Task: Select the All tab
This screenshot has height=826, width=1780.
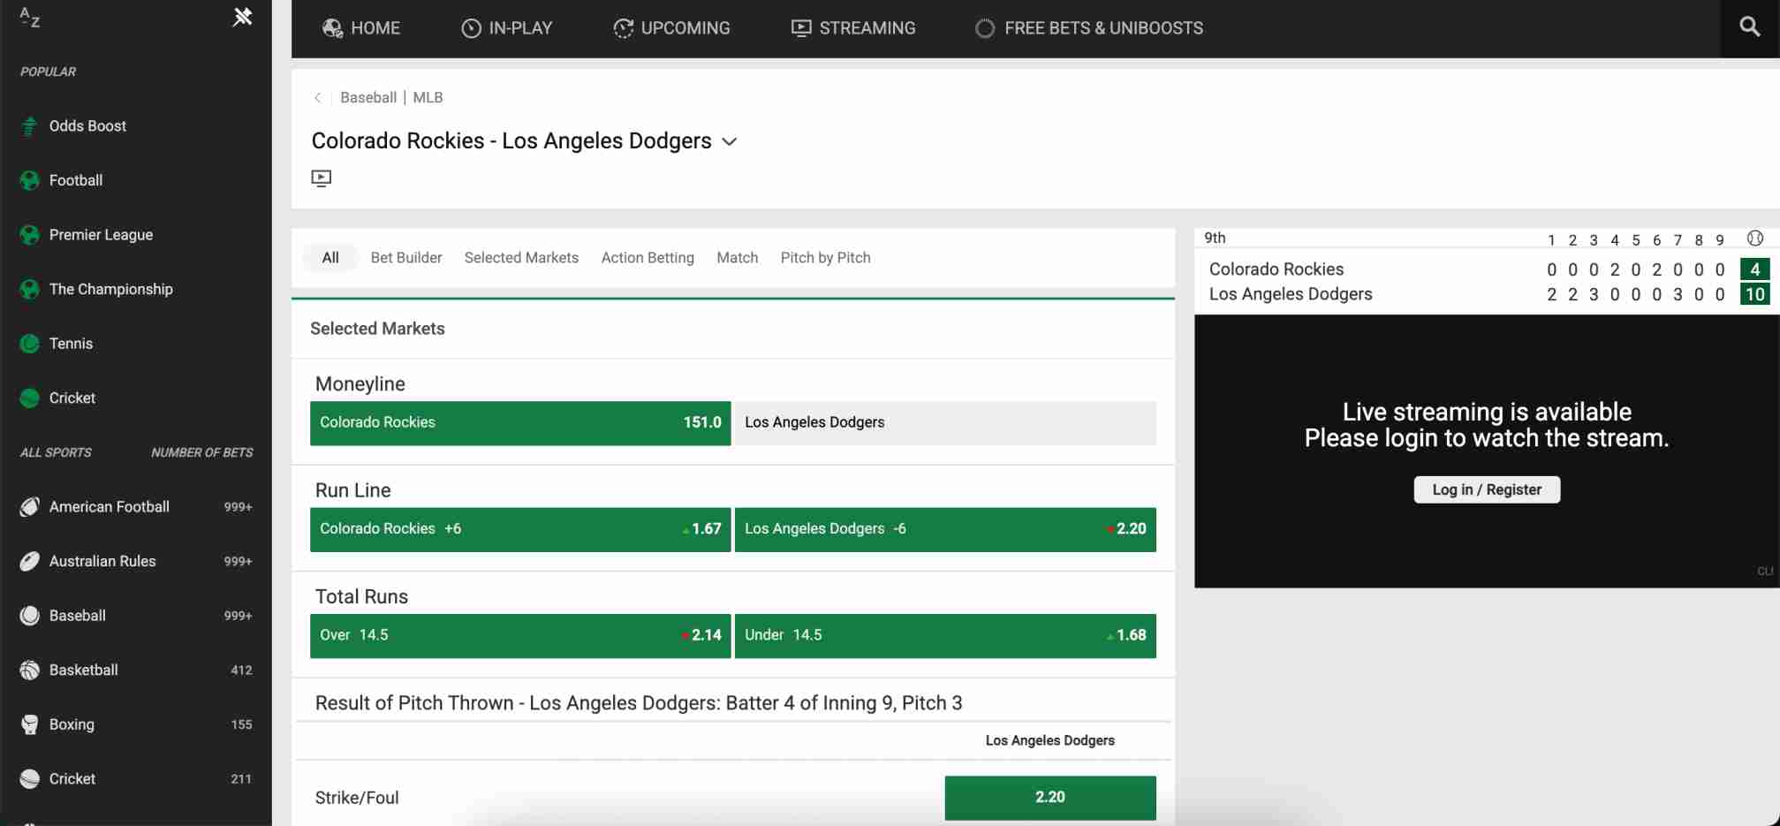Action: coord(330,258)
